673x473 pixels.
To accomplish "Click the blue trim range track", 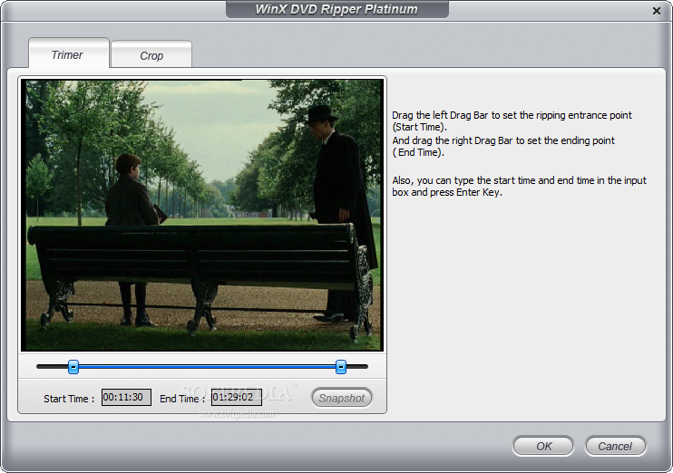I will coord(207,367).
